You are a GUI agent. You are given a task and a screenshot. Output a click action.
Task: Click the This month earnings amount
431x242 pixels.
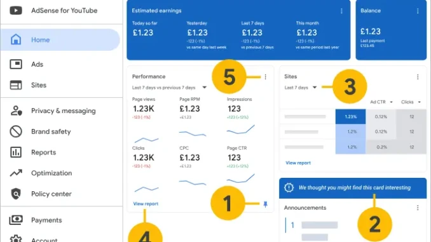click(x=307, y=32)
